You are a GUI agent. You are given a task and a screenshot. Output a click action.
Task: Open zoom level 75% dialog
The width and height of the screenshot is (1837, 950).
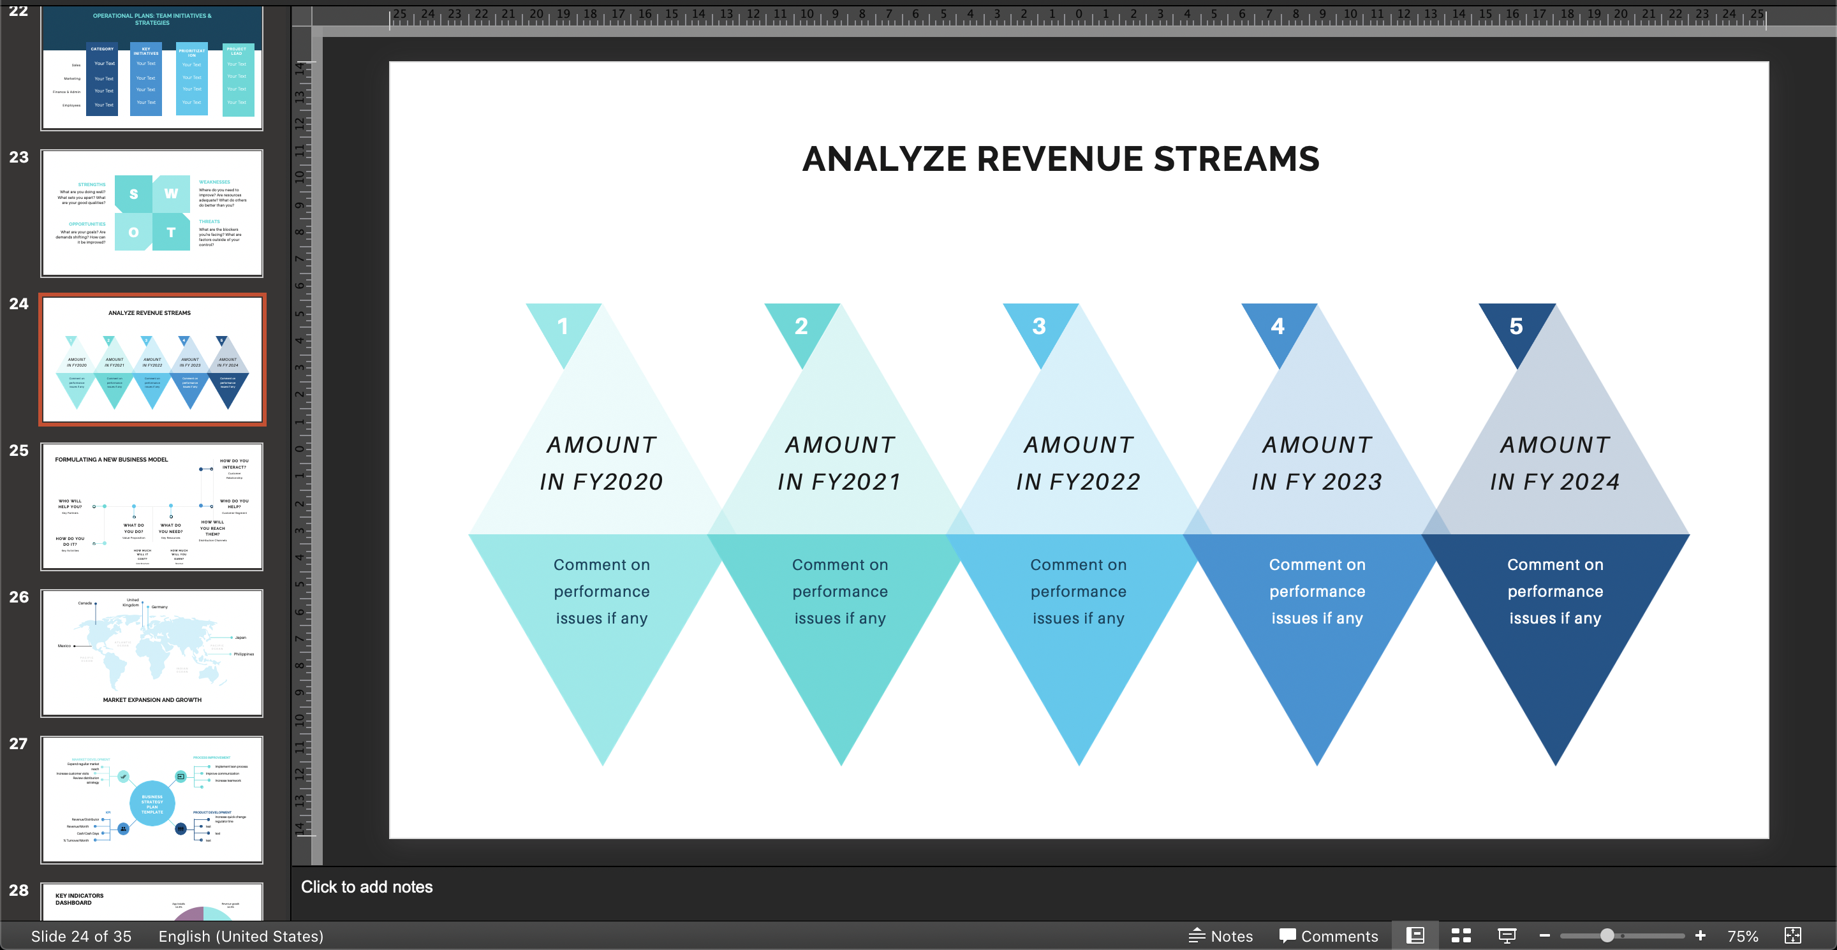point(1743,936)
